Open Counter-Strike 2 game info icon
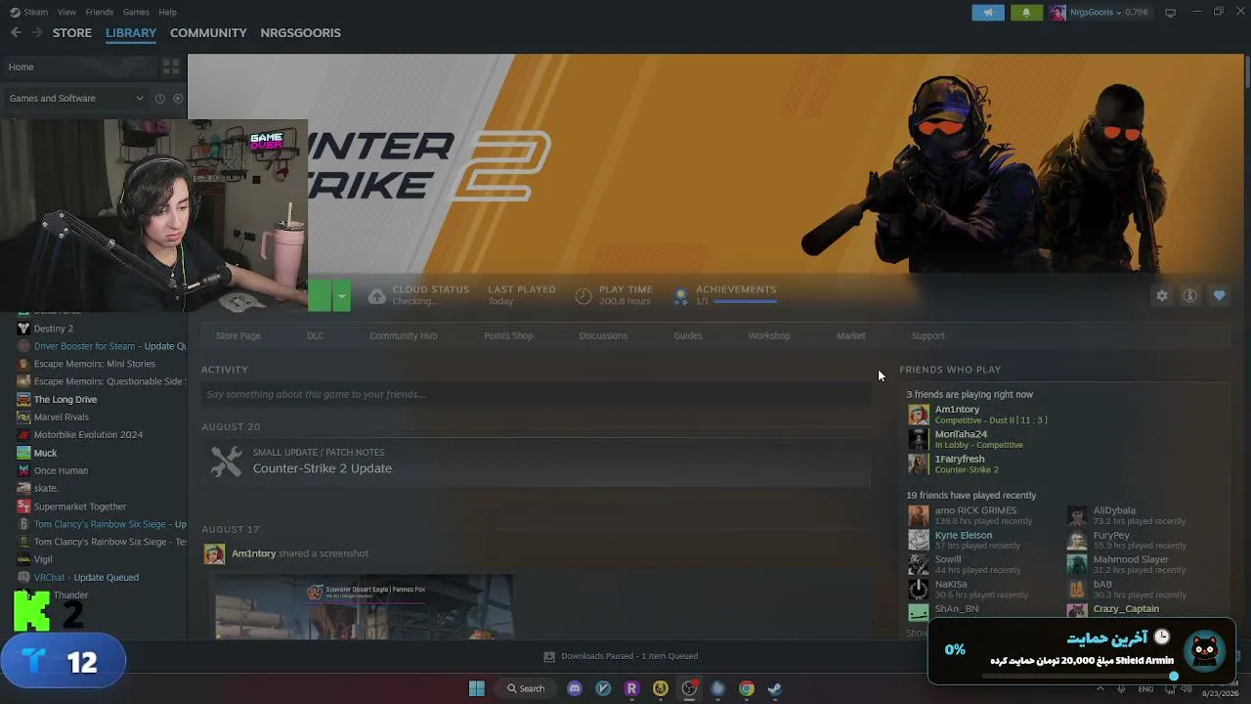Image resolution: width=1251 pixels, height=704 pixels. (x=1189, y=295)
